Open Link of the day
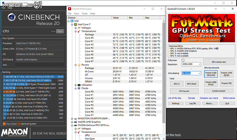Image resolution: width=237 pixels, height=140 pixels. (x=175, y=98)
